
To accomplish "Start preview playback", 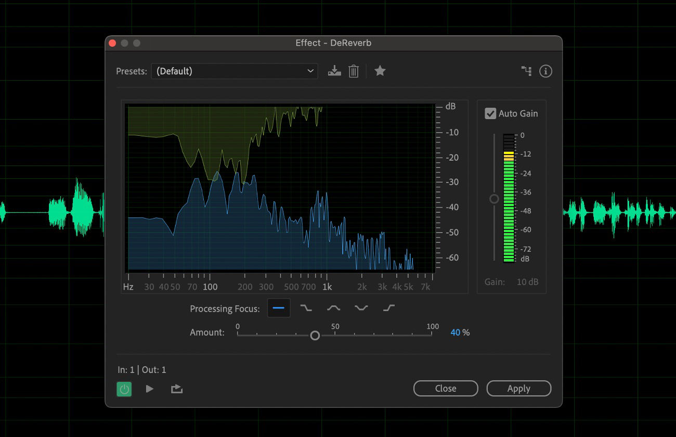I will coord(150,388).
